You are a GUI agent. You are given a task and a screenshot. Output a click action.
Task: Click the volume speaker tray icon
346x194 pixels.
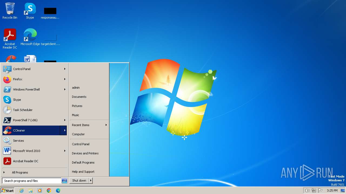click(307, 190)
